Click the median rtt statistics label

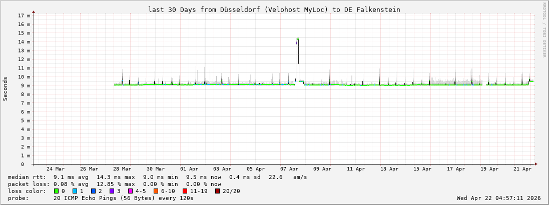pyautogui.click(x=27, y=177)
